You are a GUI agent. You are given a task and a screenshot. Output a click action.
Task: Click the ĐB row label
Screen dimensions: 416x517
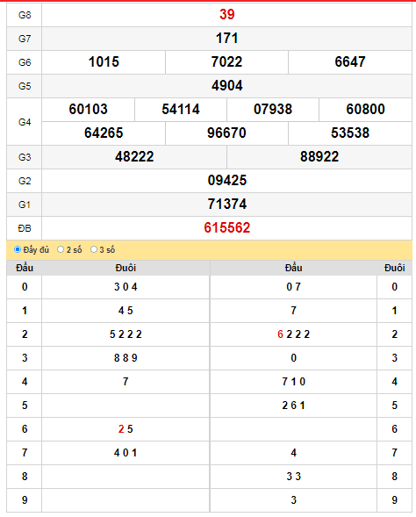coord(25,228)
